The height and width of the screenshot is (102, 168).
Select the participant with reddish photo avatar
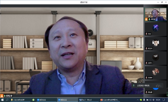click(155, 73)
